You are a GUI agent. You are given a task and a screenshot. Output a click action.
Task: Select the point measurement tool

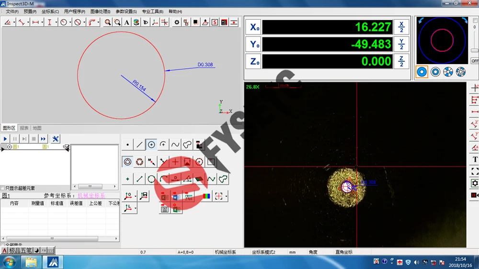coord(127,145)
